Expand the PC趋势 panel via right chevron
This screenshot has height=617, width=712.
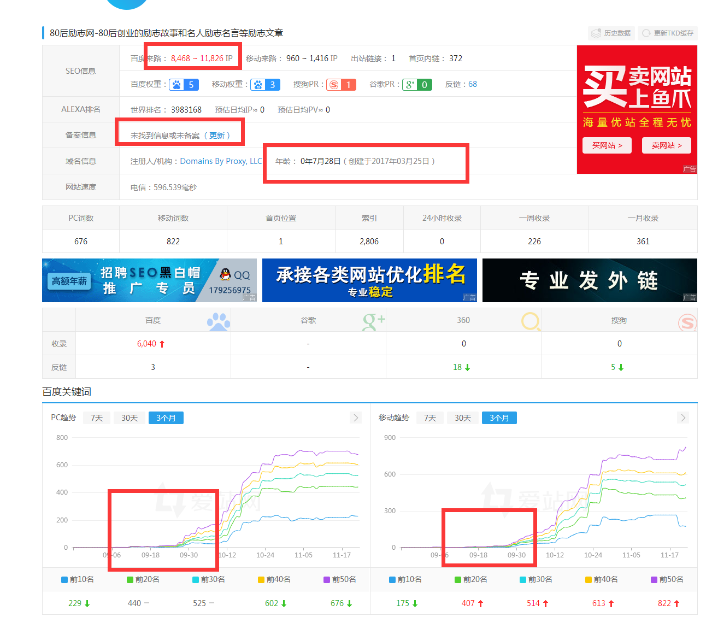tap(356, 418)
